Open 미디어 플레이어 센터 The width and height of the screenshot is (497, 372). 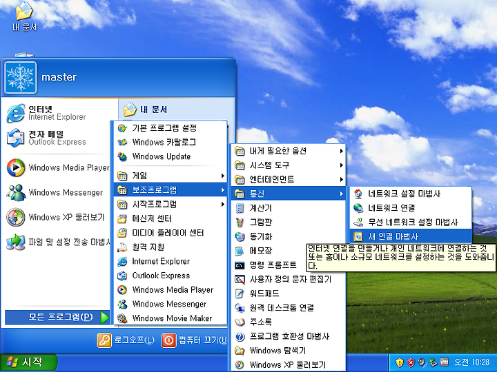pos(170,233)
